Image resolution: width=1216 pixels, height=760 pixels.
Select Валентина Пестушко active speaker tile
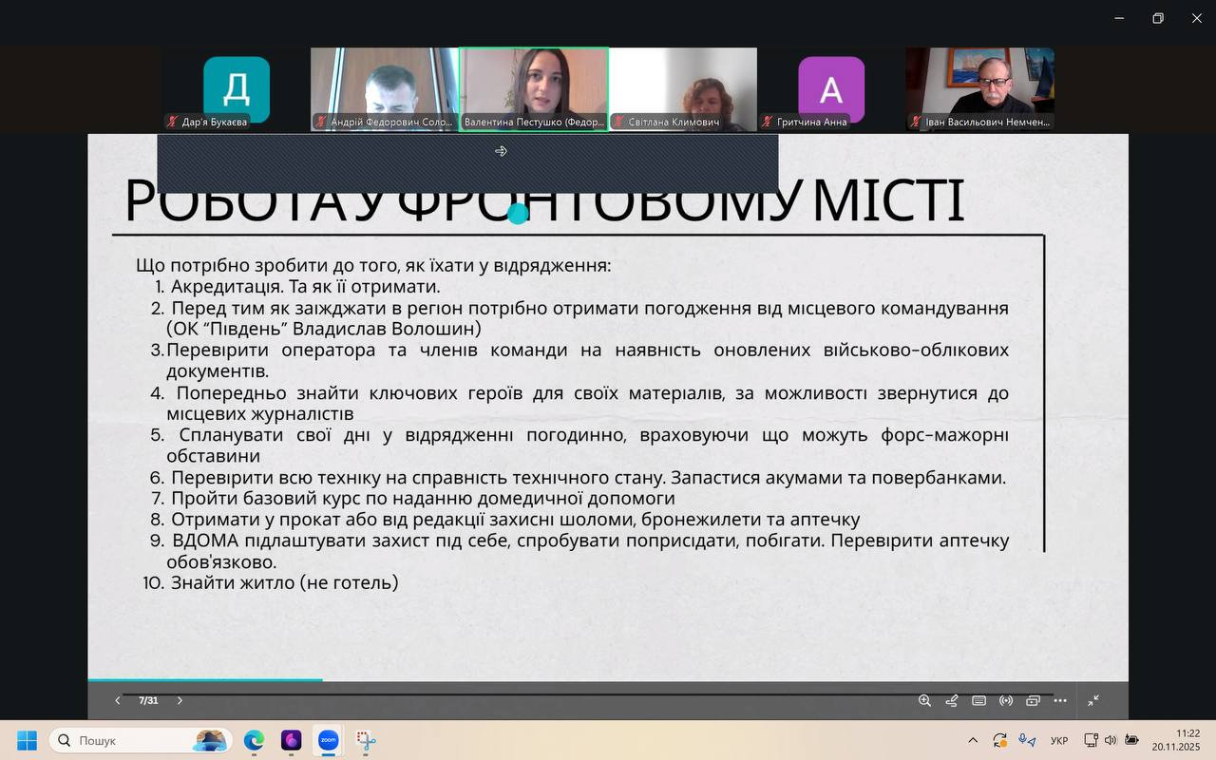tap(534, 89)
